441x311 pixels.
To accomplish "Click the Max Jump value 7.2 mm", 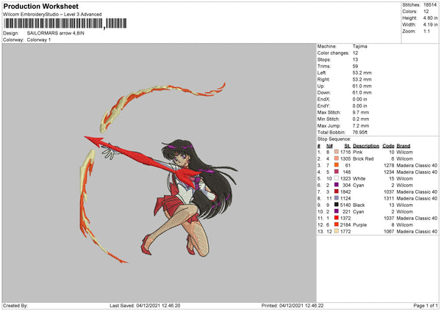I will 361,125.
